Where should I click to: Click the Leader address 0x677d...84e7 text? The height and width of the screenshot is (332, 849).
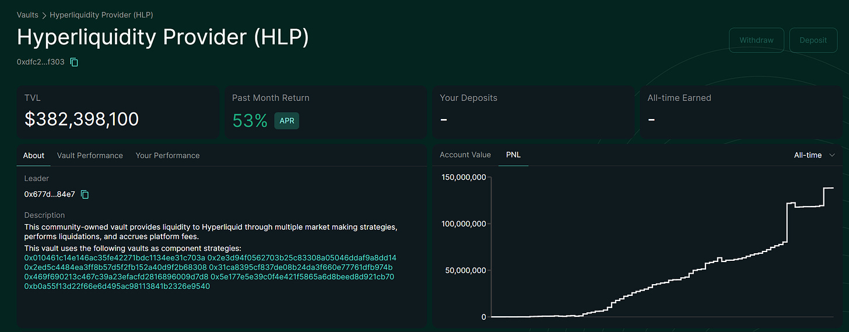(x=50, y=194)
